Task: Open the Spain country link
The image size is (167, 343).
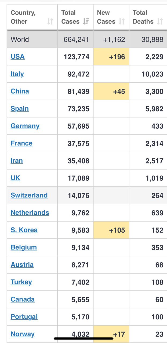Action: click(x=20, y=109)
